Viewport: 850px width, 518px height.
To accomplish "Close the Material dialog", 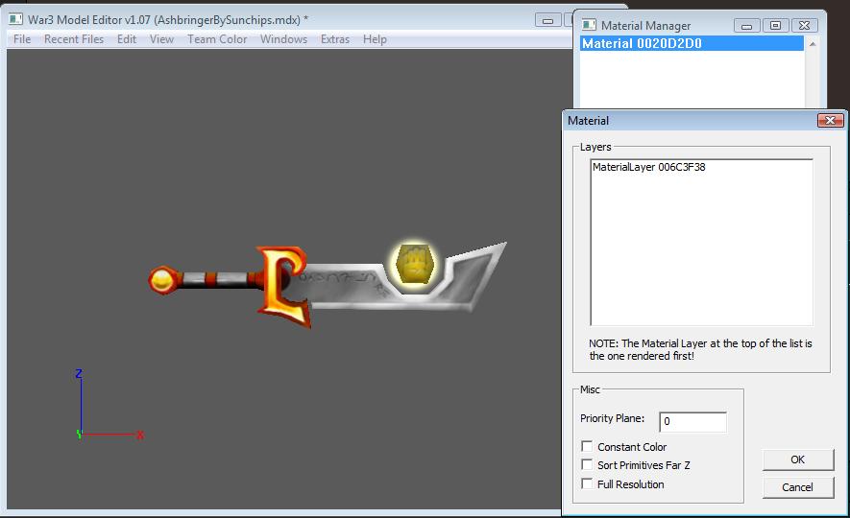I will [x=830, y=120].
